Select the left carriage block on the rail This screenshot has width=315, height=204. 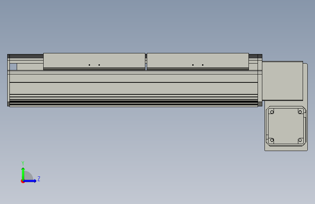(x=94, y=61)
